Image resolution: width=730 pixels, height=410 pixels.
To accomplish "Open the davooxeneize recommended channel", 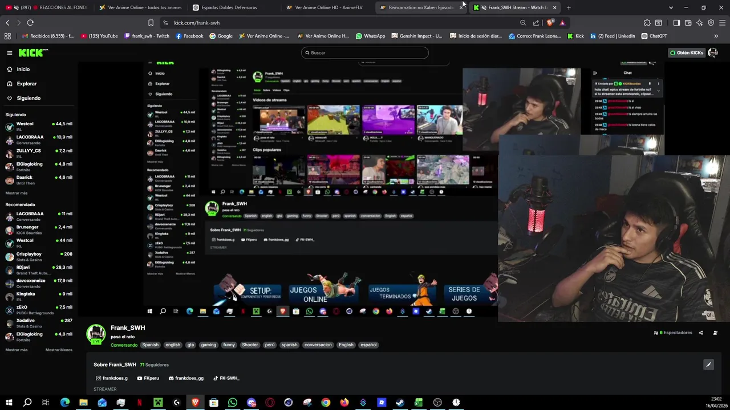I will (x=39, y=283).
